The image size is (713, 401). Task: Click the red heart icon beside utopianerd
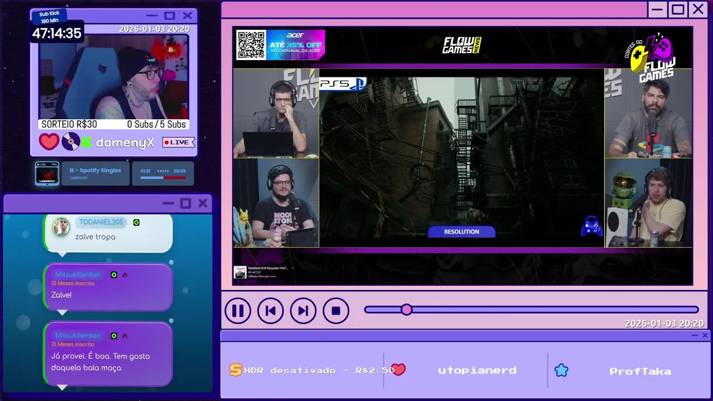point(399,370)
